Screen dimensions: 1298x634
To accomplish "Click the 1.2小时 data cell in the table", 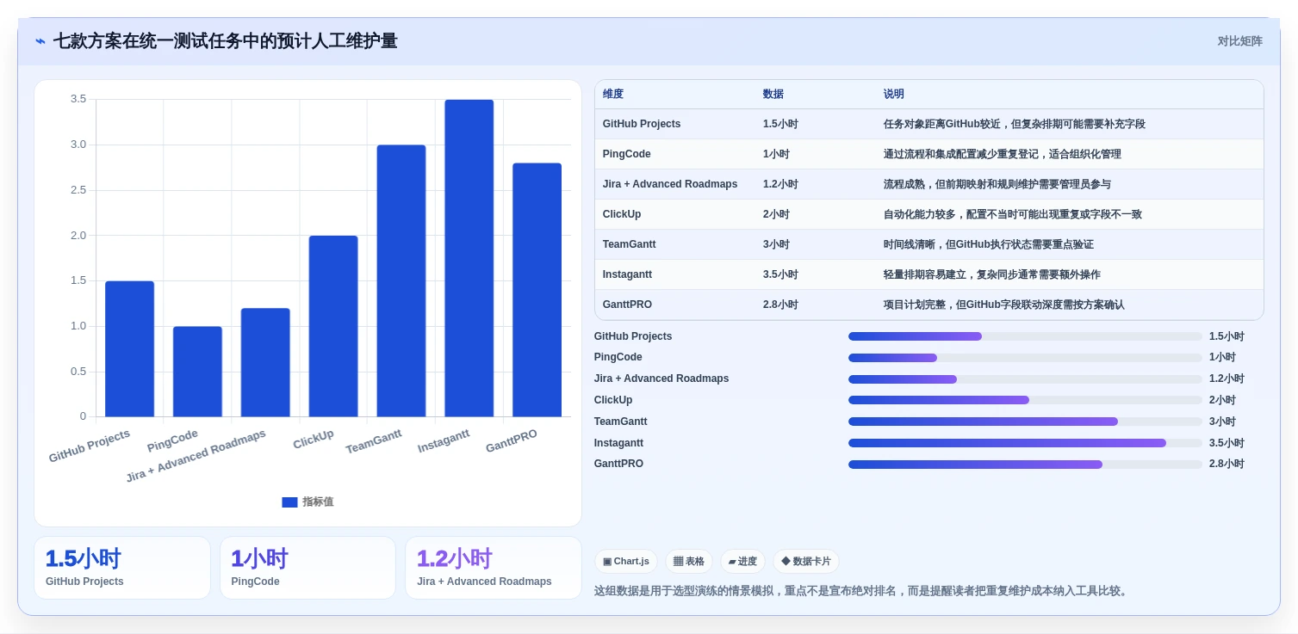I will coord(780,184).
